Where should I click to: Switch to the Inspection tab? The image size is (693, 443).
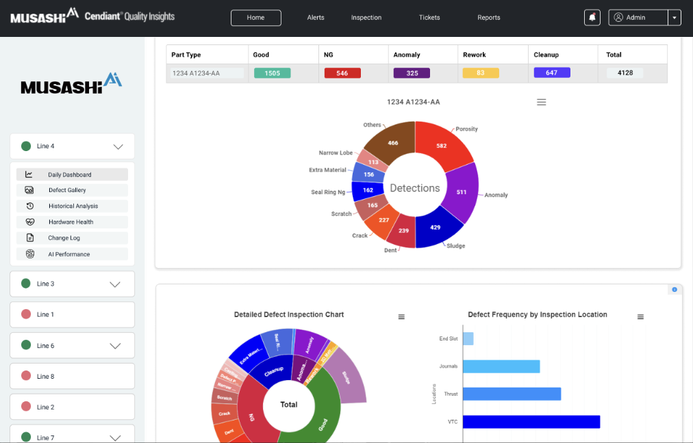[x=366, y=18]
